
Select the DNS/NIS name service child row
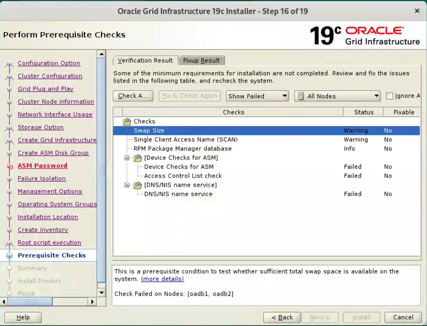tap(266, 194)
